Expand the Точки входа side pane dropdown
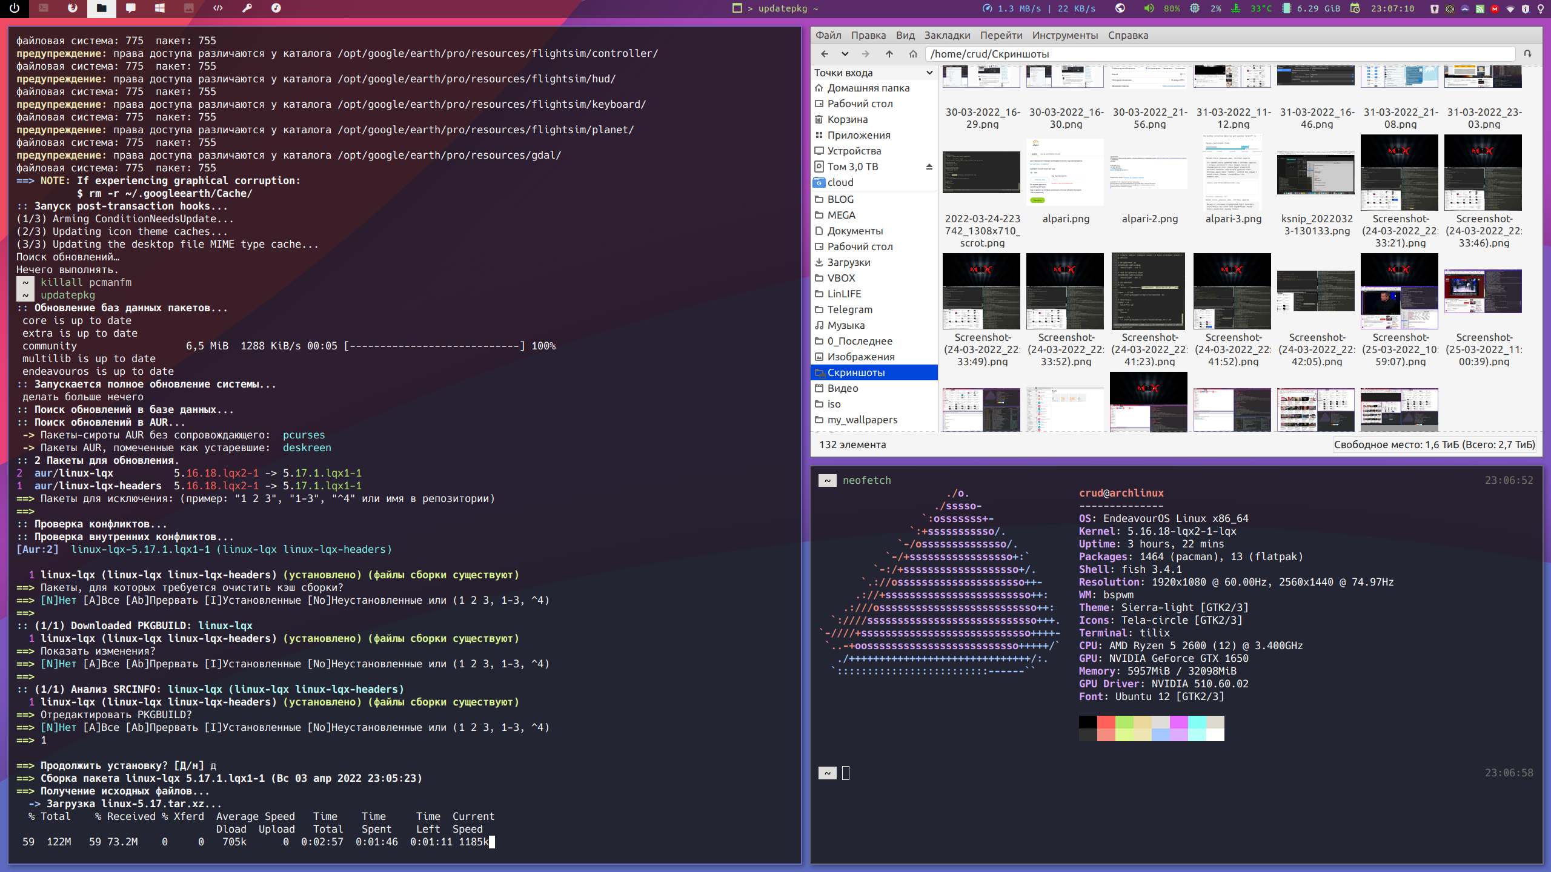1551x872 pixels. pyautogui.click(x=929, y=73)
